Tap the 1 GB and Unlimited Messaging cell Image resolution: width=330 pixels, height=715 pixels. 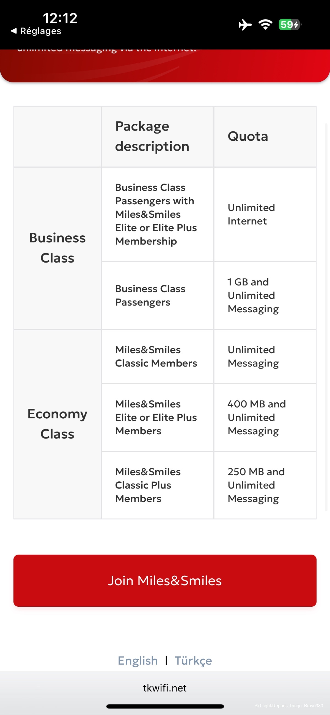[x=265, y=295]
